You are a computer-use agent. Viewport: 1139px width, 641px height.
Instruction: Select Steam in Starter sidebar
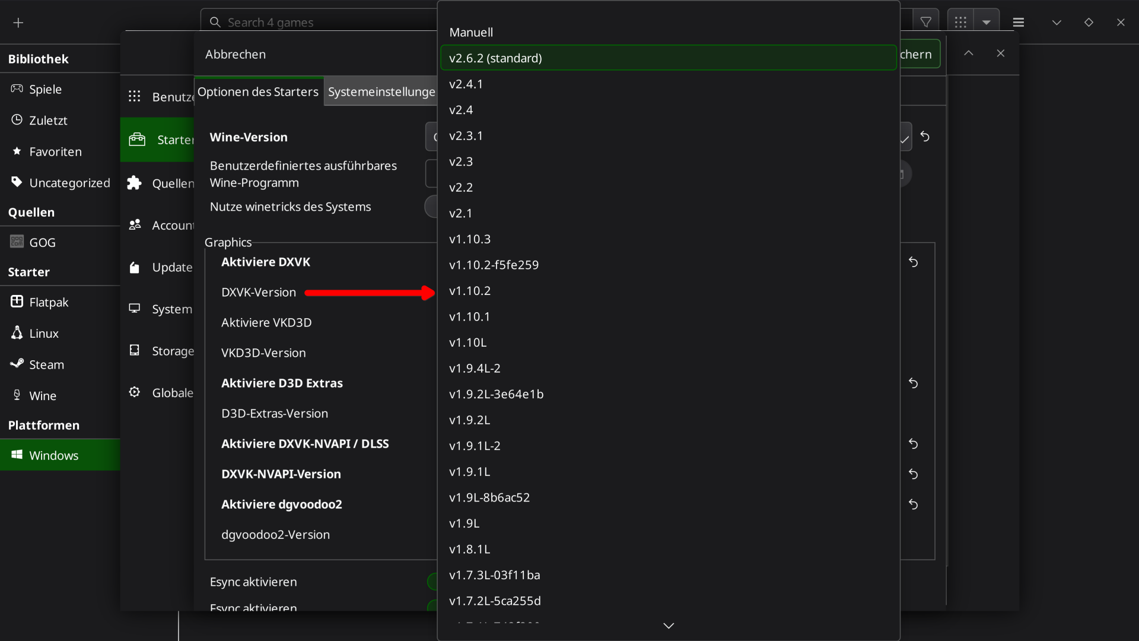point(46,364)
